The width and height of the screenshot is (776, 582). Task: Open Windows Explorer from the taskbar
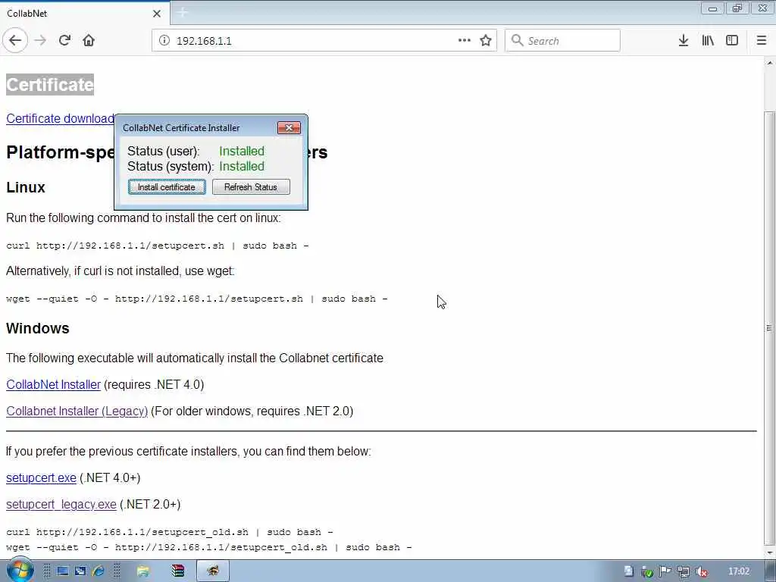143,571
